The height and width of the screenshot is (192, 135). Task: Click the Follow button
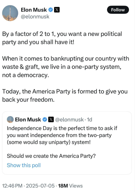pyautogui.click(x=118, y=10)
